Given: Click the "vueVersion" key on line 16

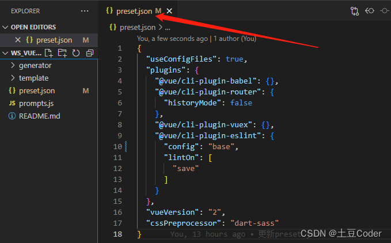Looking at the screenshot, I should [x=173, y=212].
